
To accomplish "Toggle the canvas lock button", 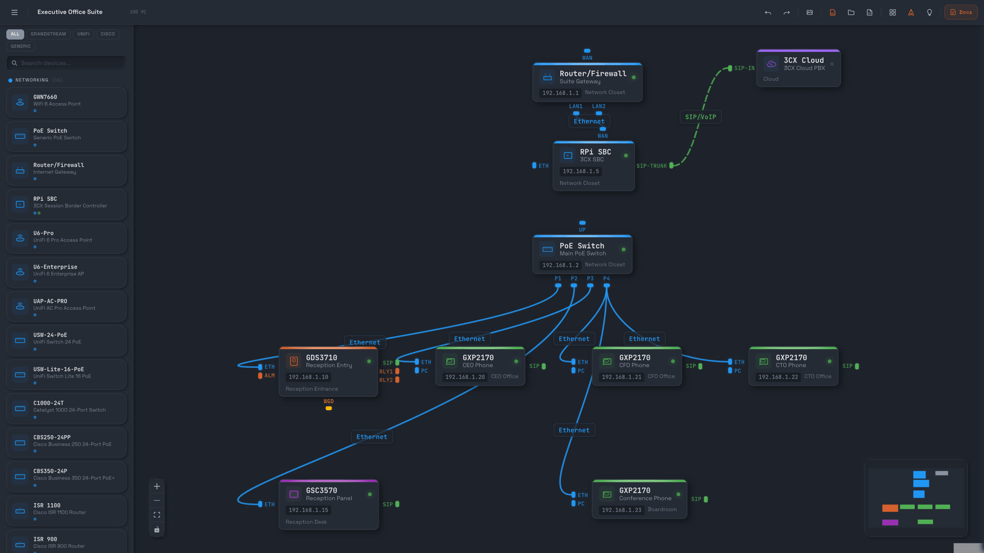I will (x=157, y=529).
